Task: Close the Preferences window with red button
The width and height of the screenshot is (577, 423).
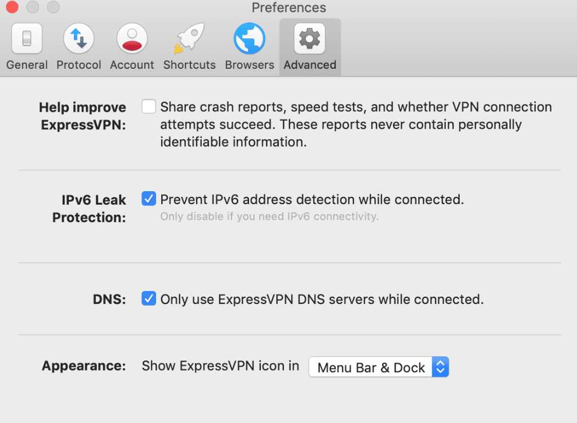Action: [12, 7]
